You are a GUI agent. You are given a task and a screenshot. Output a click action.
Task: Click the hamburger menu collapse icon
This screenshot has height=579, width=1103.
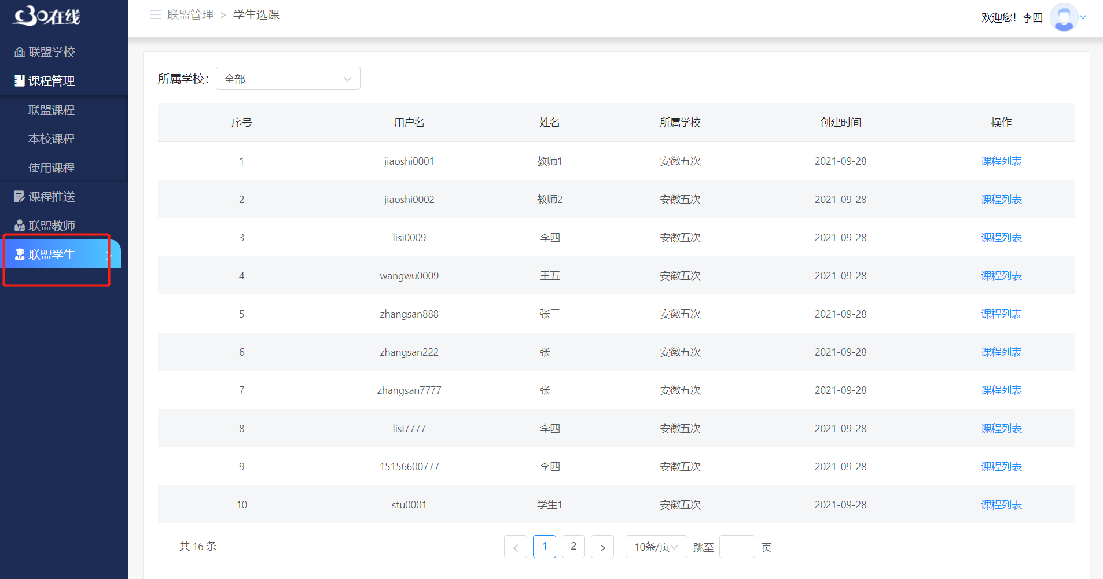pyautogui.click(x=155, y=14)
